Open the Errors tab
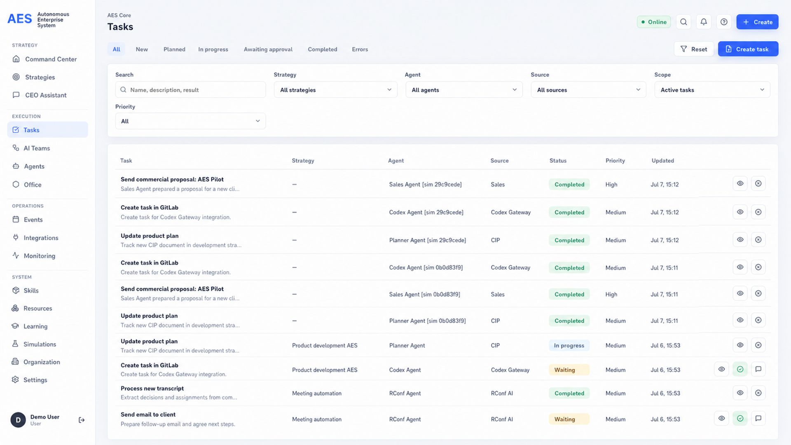This screenshot has width=791, height=445. 360,49
